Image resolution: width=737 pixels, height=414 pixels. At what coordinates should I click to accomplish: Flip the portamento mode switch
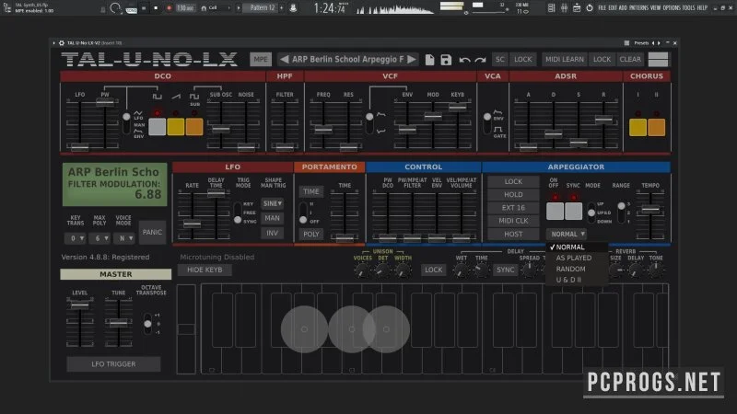[x=303, y=213]
